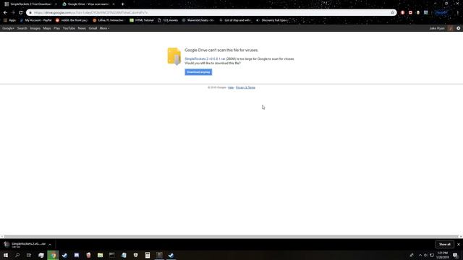
Task: Open the Jake Ryan account name
Action: click(x=437, y=28)
